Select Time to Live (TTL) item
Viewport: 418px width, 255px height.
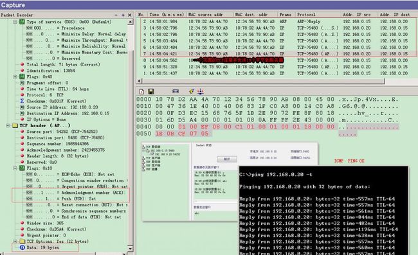(x=58, y=89)
